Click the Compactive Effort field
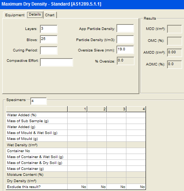 [57, 62]
